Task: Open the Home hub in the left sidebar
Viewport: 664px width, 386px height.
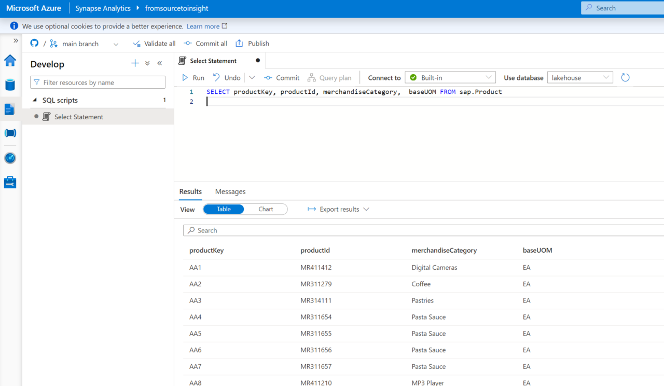Action: (x=10, y=61)
